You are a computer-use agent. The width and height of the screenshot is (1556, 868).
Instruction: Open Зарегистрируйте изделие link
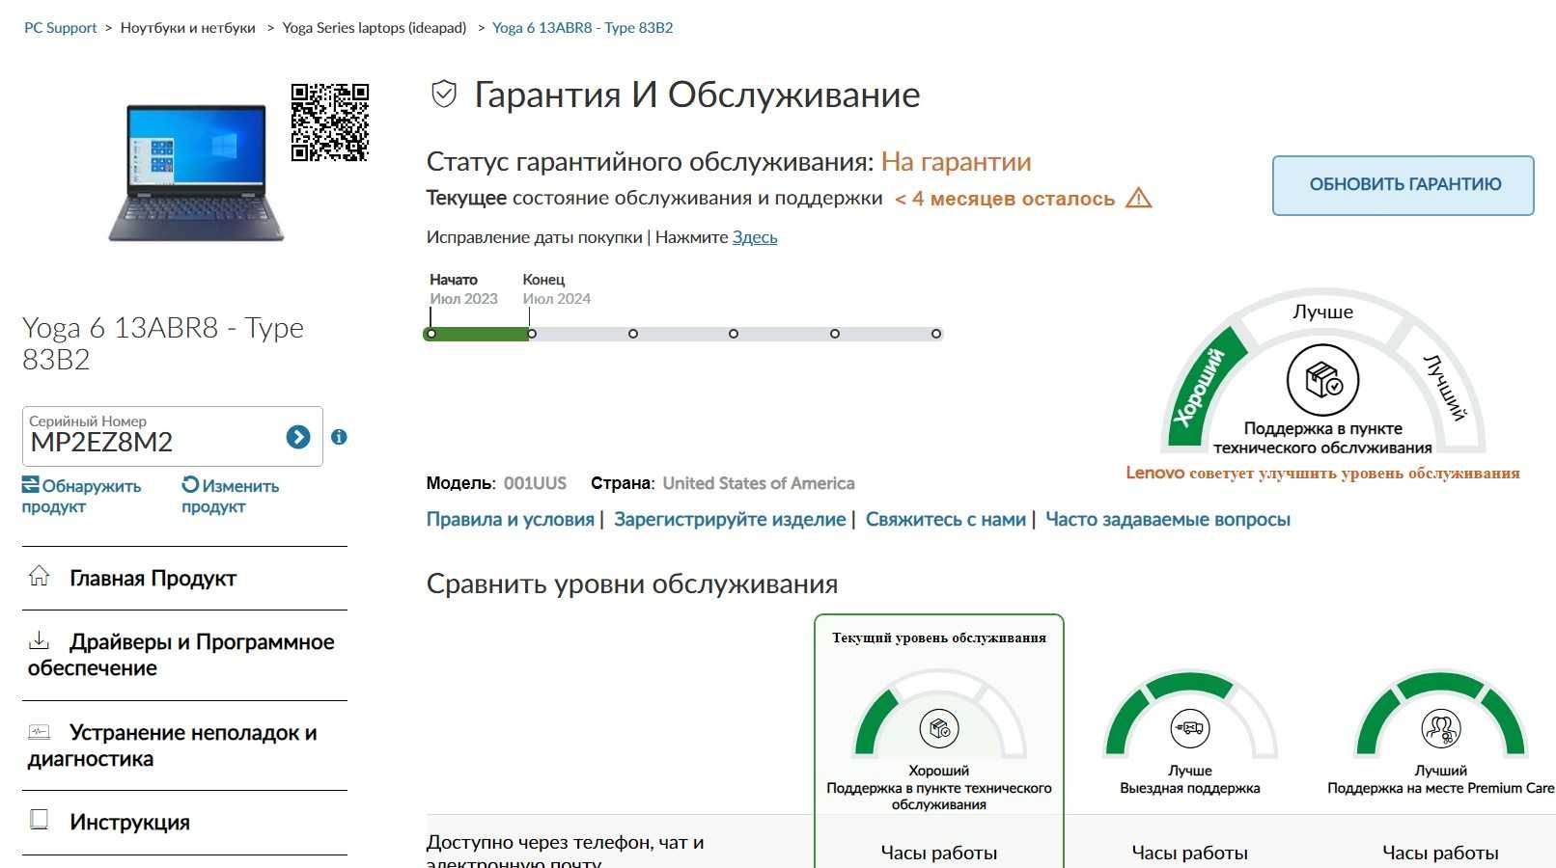pos(730,519)
